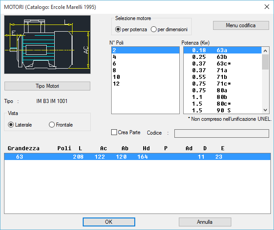Select power row 1.5 90 S
Image resolution: width=274 pixels, height=230 pixels.
222,110
